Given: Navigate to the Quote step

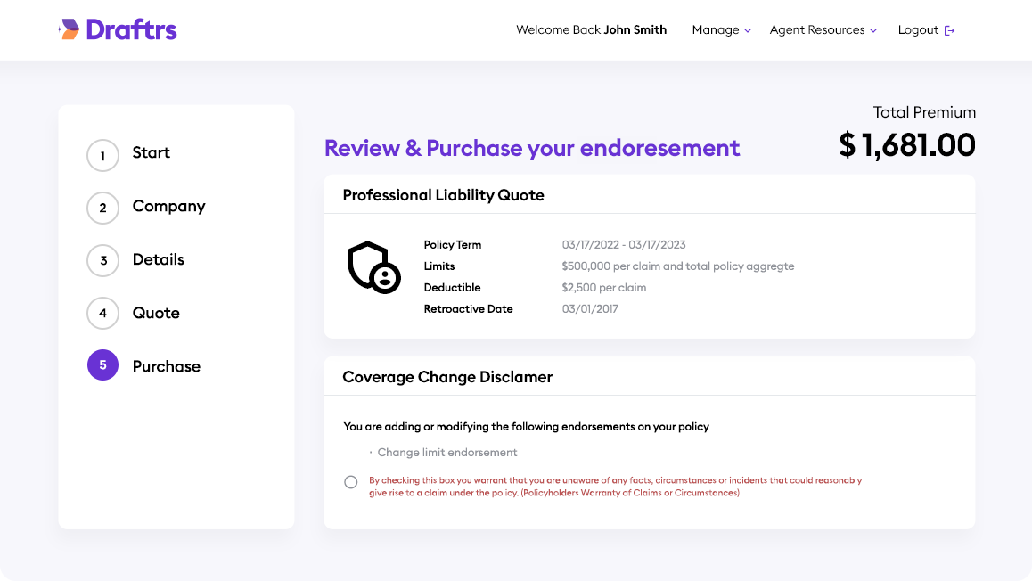Looking at the screenshot, I should [x=156, y=314].
